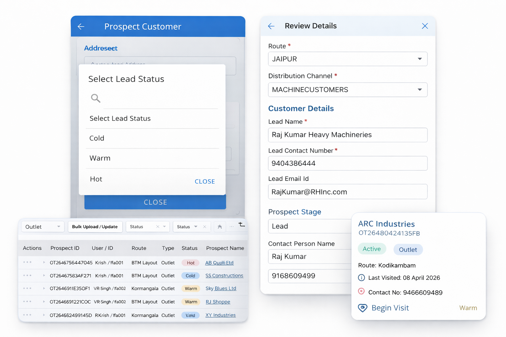Image resolution: width=506 pixels, height=337 pixels.
Task: Click the field showing 9168609499
Action: (310, 276)
